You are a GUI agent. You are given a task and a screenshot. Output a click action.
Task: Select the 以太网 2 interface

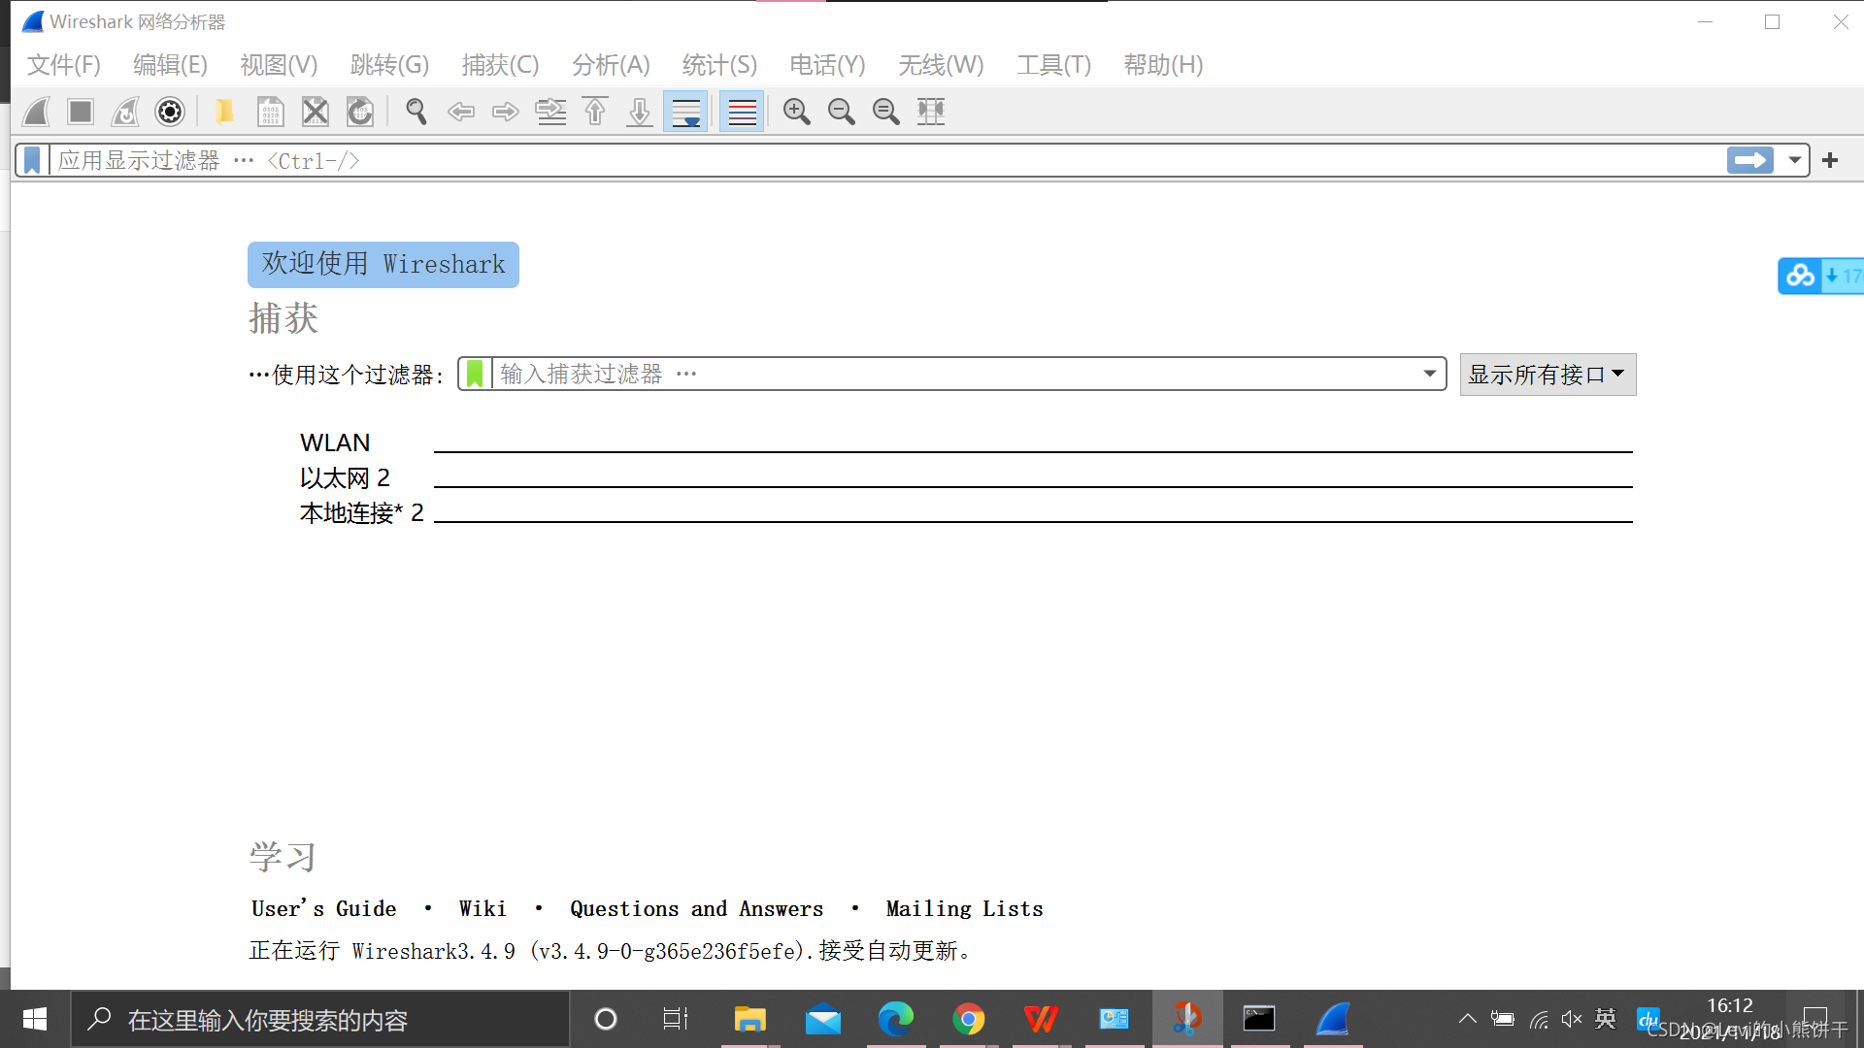(966, 477)
